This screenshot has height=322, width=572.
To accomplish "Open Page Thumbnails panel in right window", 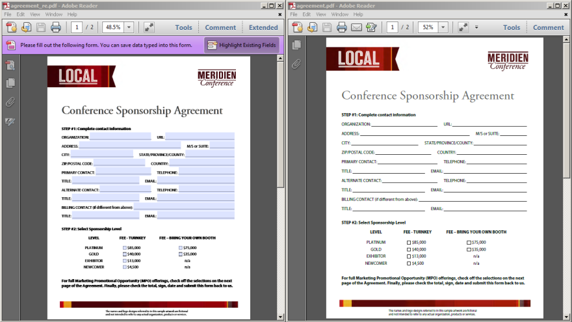I will [x=296, y=45].
